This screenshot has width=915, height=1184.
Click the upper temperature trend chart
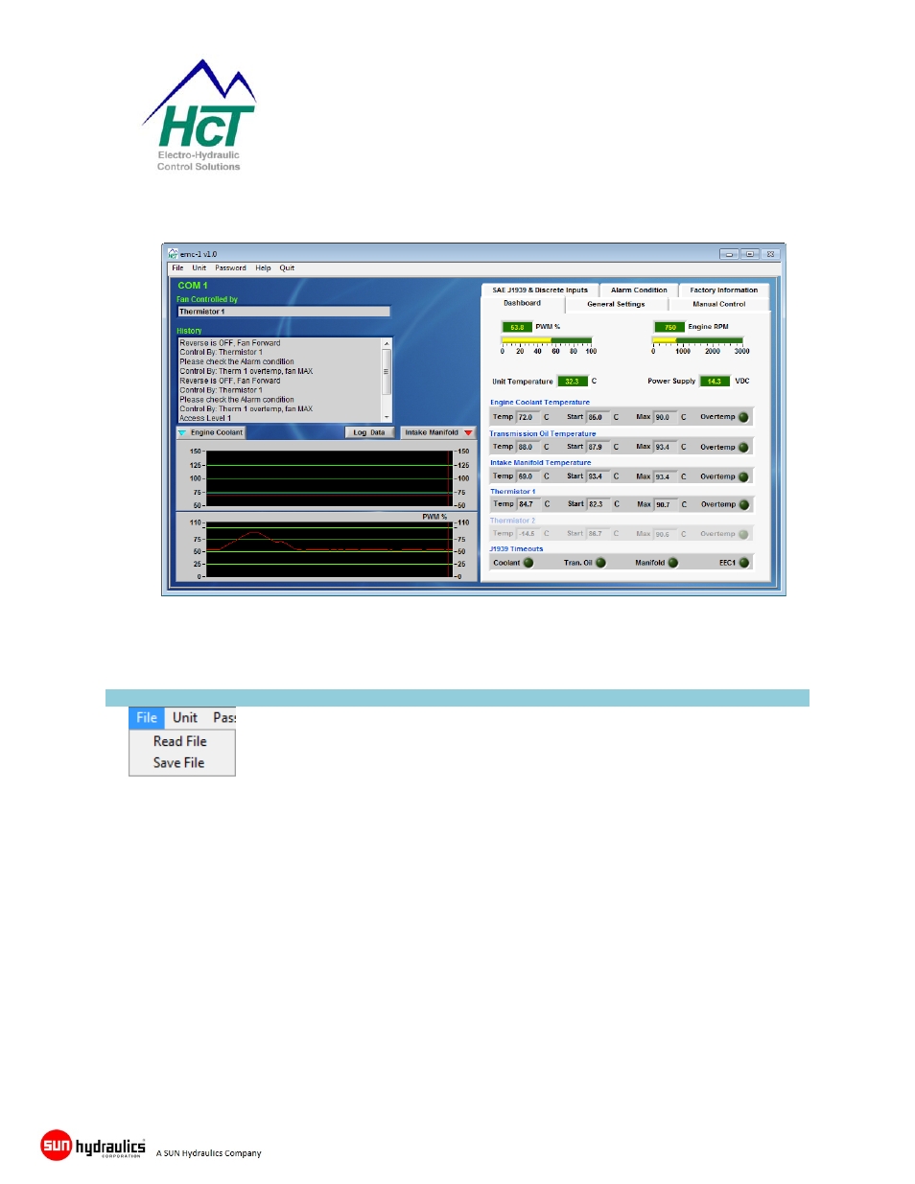coord(329,477)
